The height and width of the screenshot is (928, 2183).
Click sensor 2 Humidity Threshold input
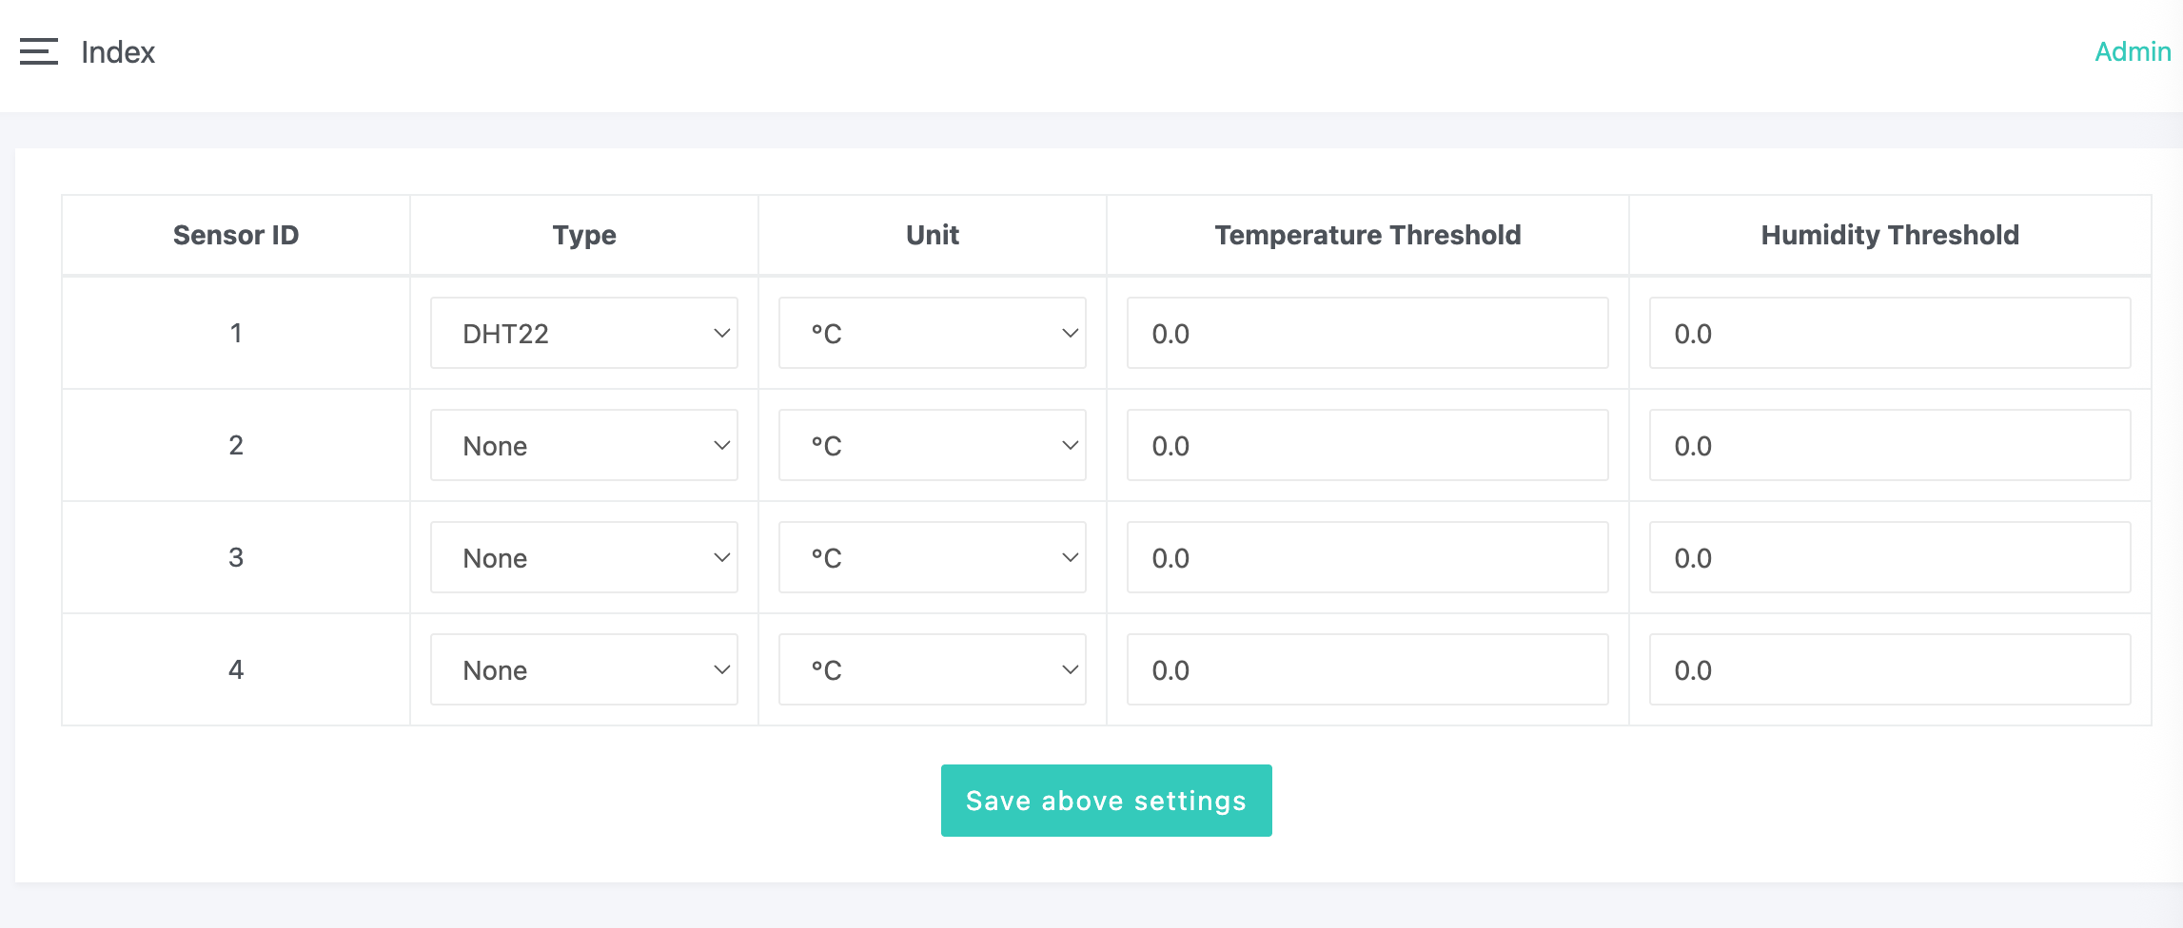point(1889,445)
